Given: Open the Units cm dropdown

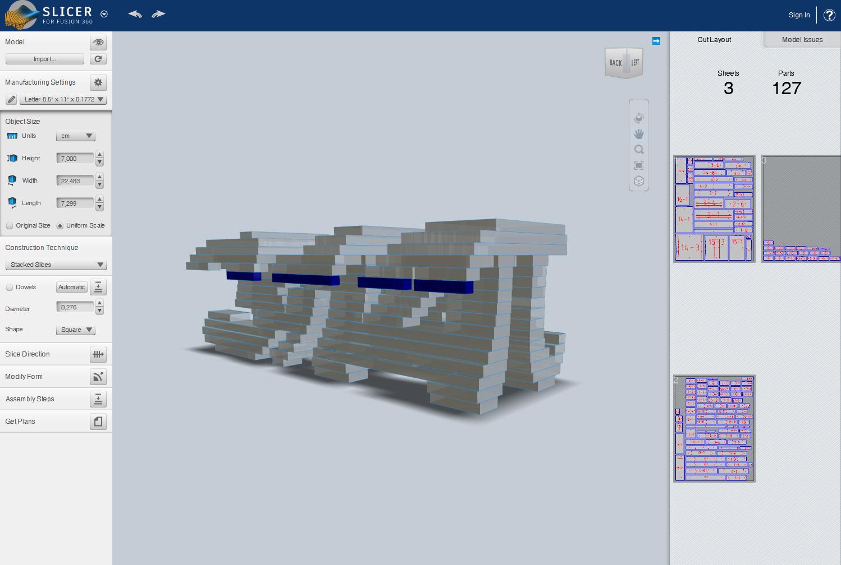Looking at the screenshot, I should pyautogui.click(x=76, y=136).
